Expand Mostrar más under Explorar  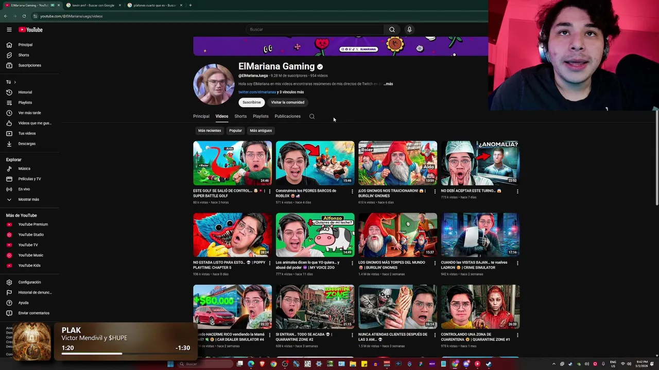[x=28, y=199]
